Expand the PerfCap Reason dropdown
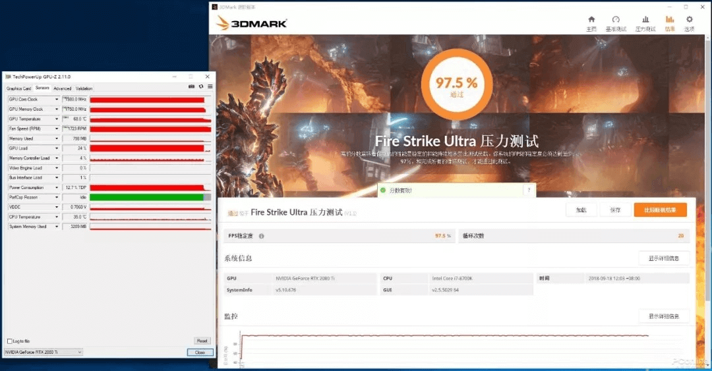712x371 pixels. coord(57,197)
